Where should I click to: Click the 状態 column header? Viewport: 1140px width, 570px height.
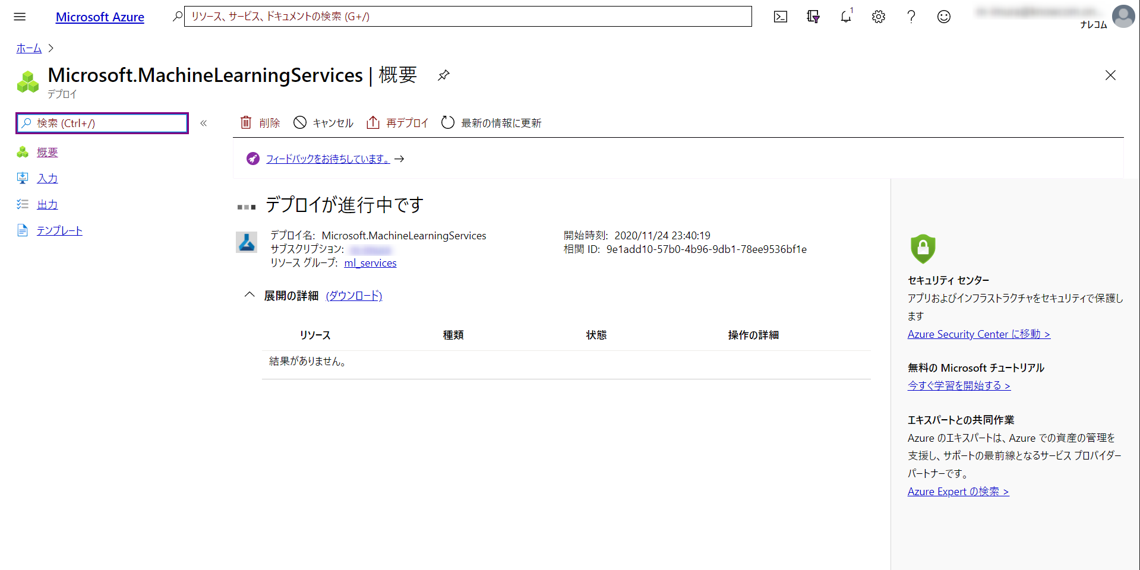coord(596,335)
